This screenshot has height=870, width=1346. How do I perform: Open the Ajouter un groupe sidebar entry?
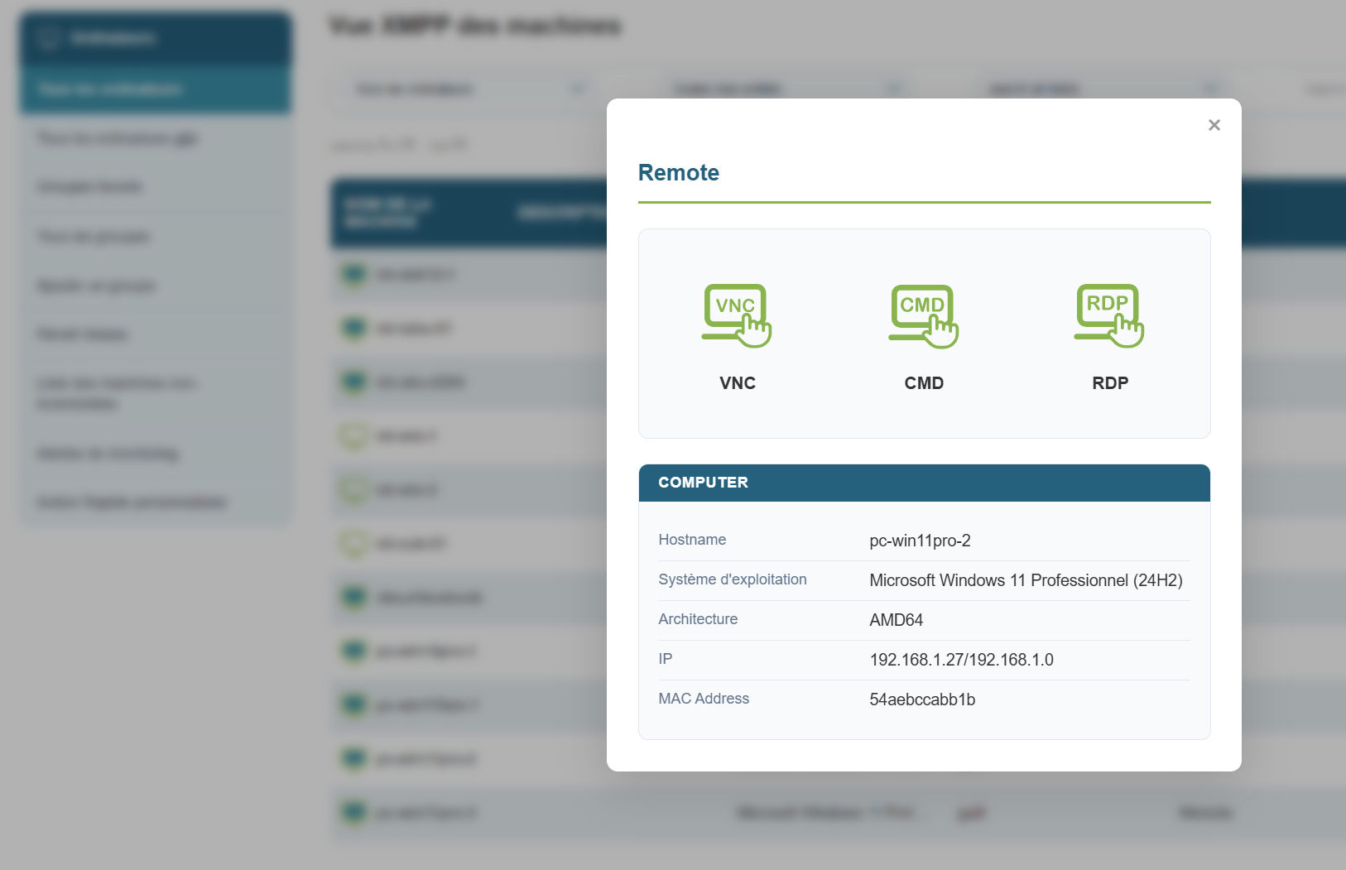[x=96, y=286]
